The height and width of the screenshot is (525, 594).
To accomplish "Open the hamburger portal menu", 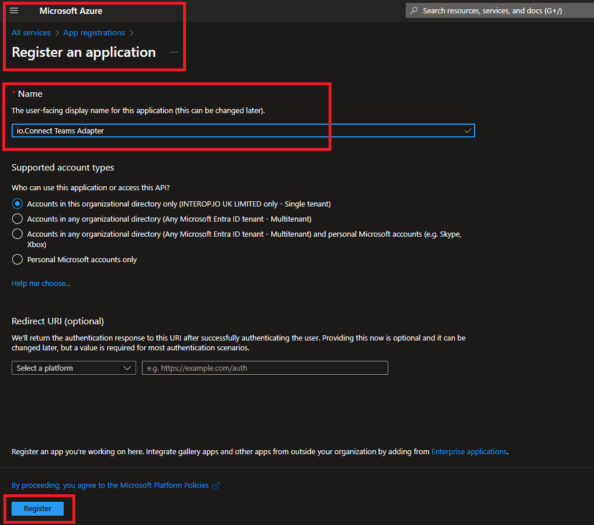I will (14, 11).
